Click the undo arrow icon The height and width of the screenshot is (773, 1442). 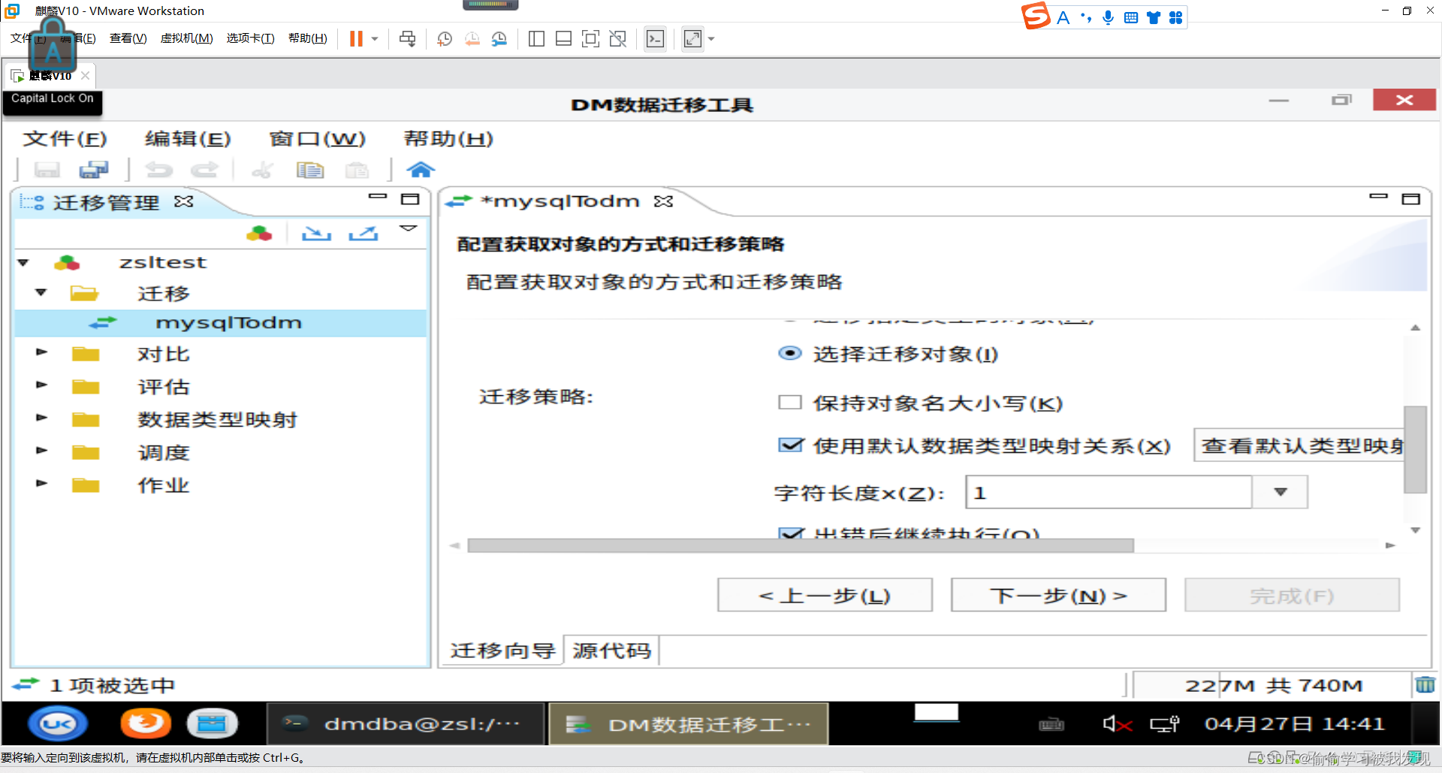click(x=158, y=170)
